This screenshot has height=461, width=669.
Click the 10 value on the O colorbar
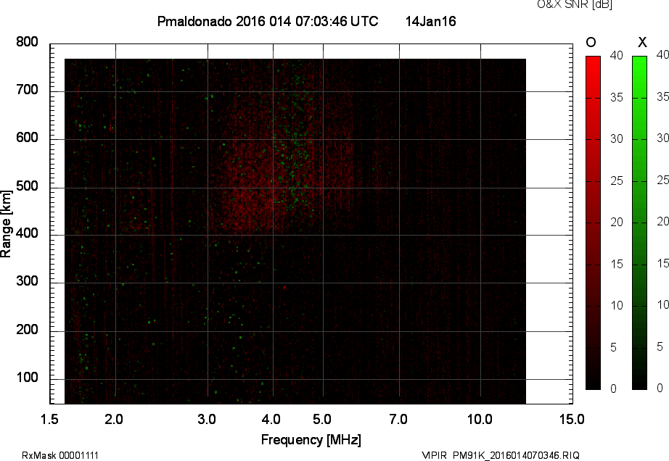(x=617, y=305)
